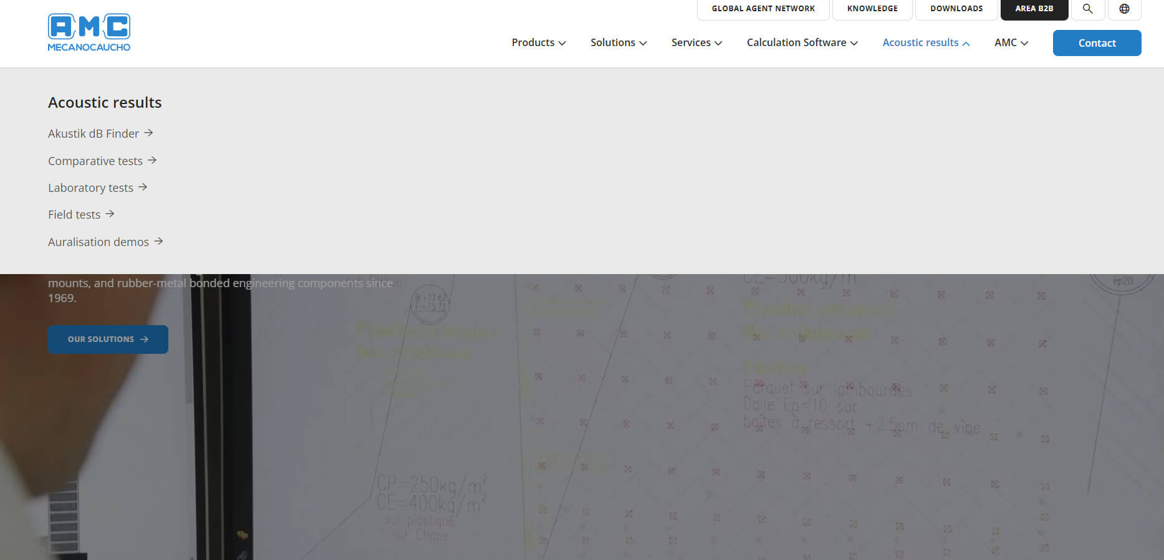Open Comparative tests link
Image resolution: width=1164 pixels, height=560 pixels.
(95, 161)
